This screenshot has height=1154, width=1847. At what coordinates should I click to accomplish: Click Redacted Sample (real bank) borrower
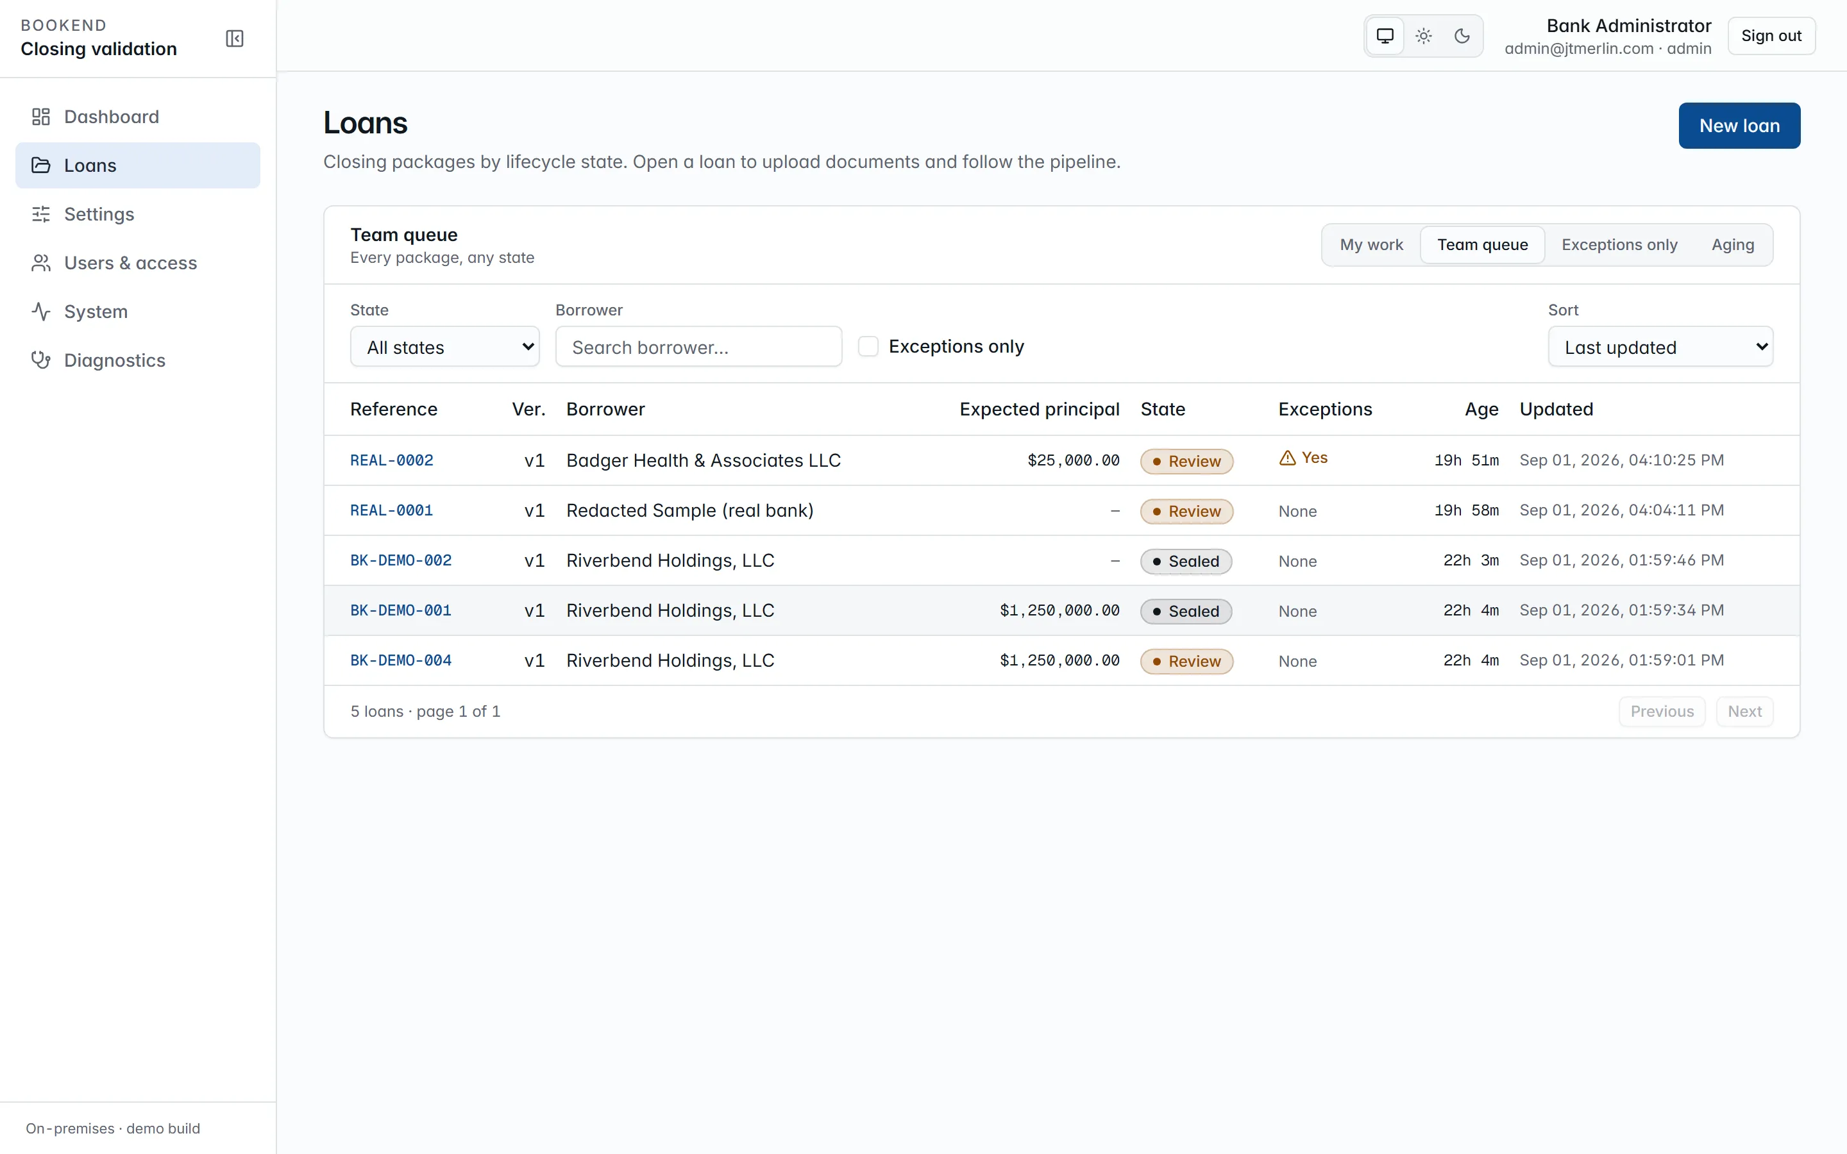pos(690,510)
